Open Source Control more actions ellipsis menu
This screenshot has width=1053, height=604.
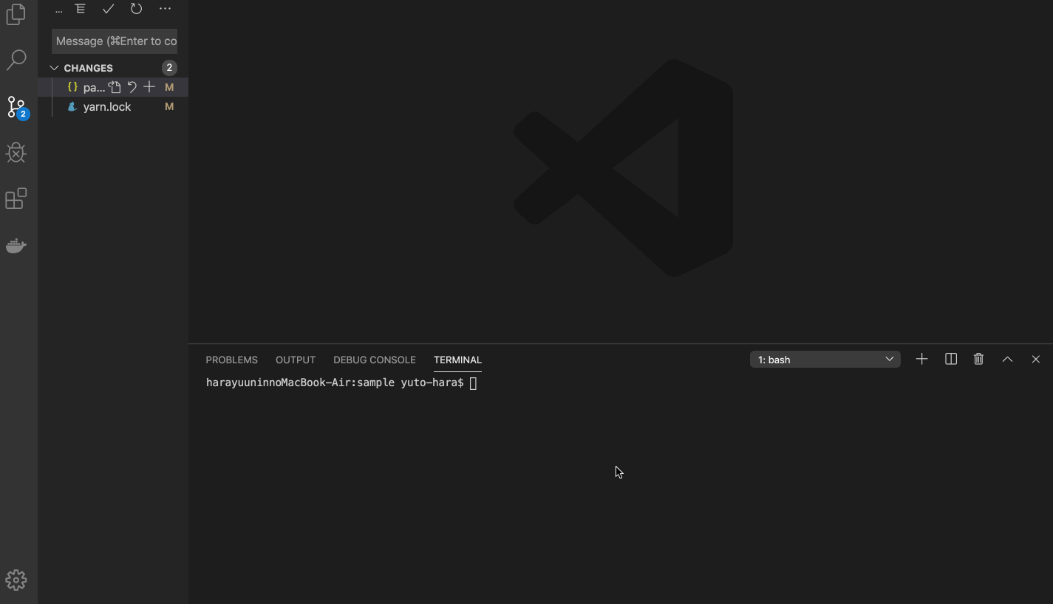[165, 9]
